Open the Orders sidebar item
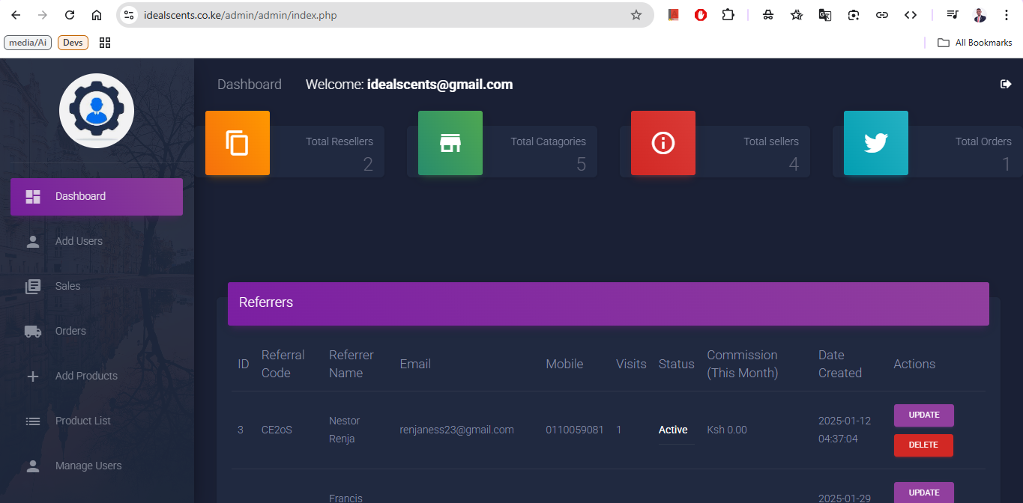Viewport: 1023px width, 503px height. [x=70, y=331]
